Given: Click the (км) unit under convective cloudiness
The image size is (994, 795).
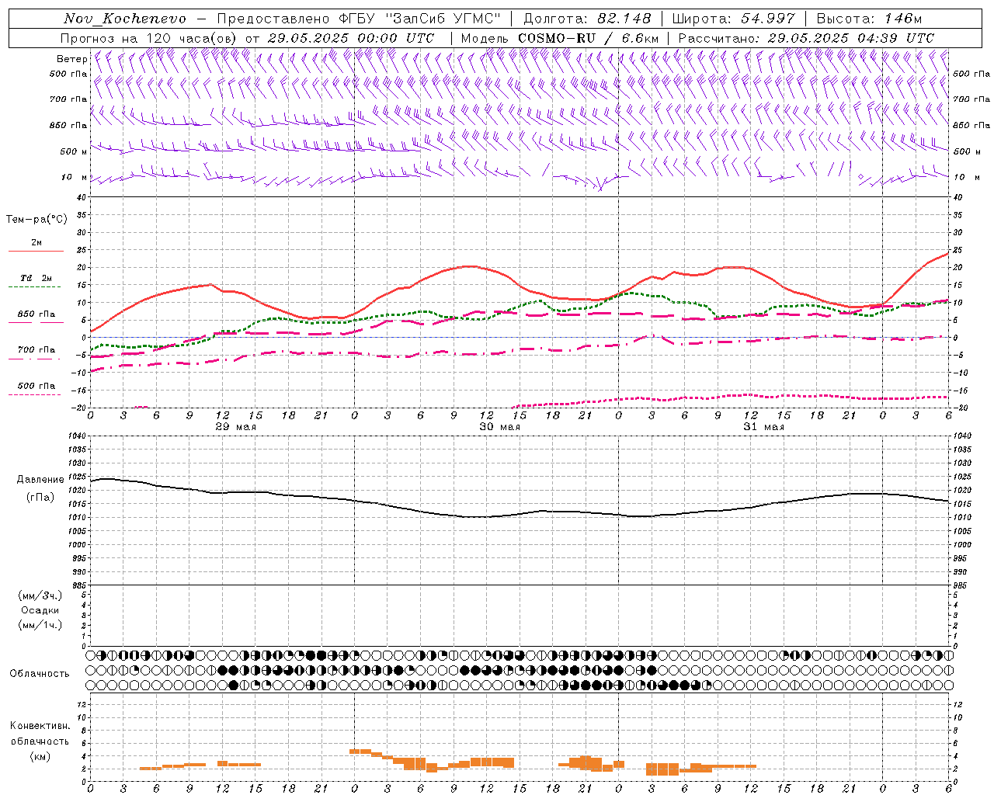Looking at the screenshot, I should (x=40, y=755).
